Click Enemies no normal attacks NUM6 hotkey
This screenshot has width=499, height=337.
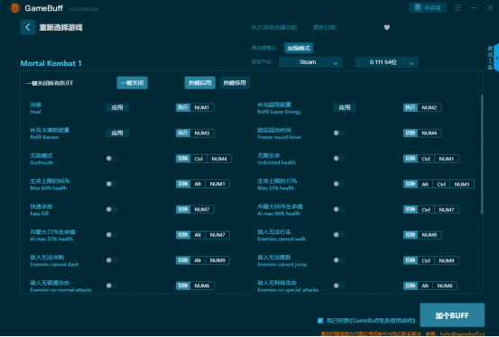click(x=195, y=286)
